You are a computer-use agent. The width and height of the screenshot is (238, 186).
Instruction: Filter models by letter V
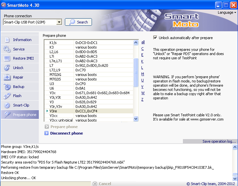(x=142, y=87)
